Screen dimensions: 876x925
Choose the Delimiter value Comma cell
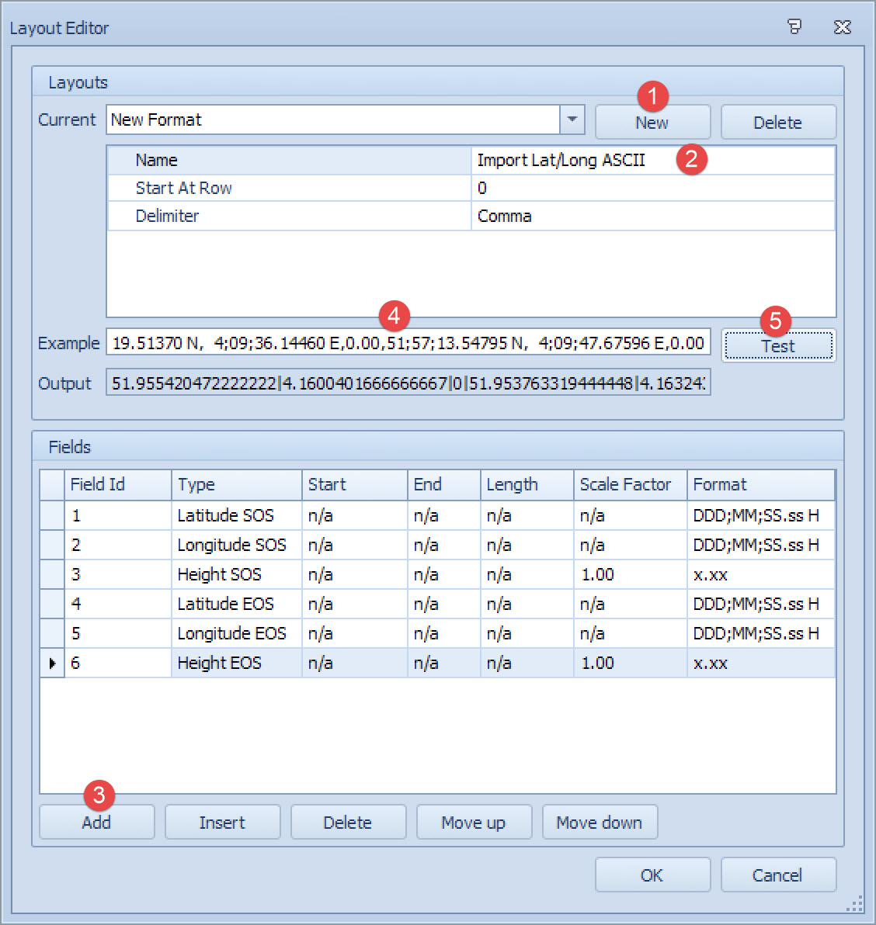pos(652,217)
